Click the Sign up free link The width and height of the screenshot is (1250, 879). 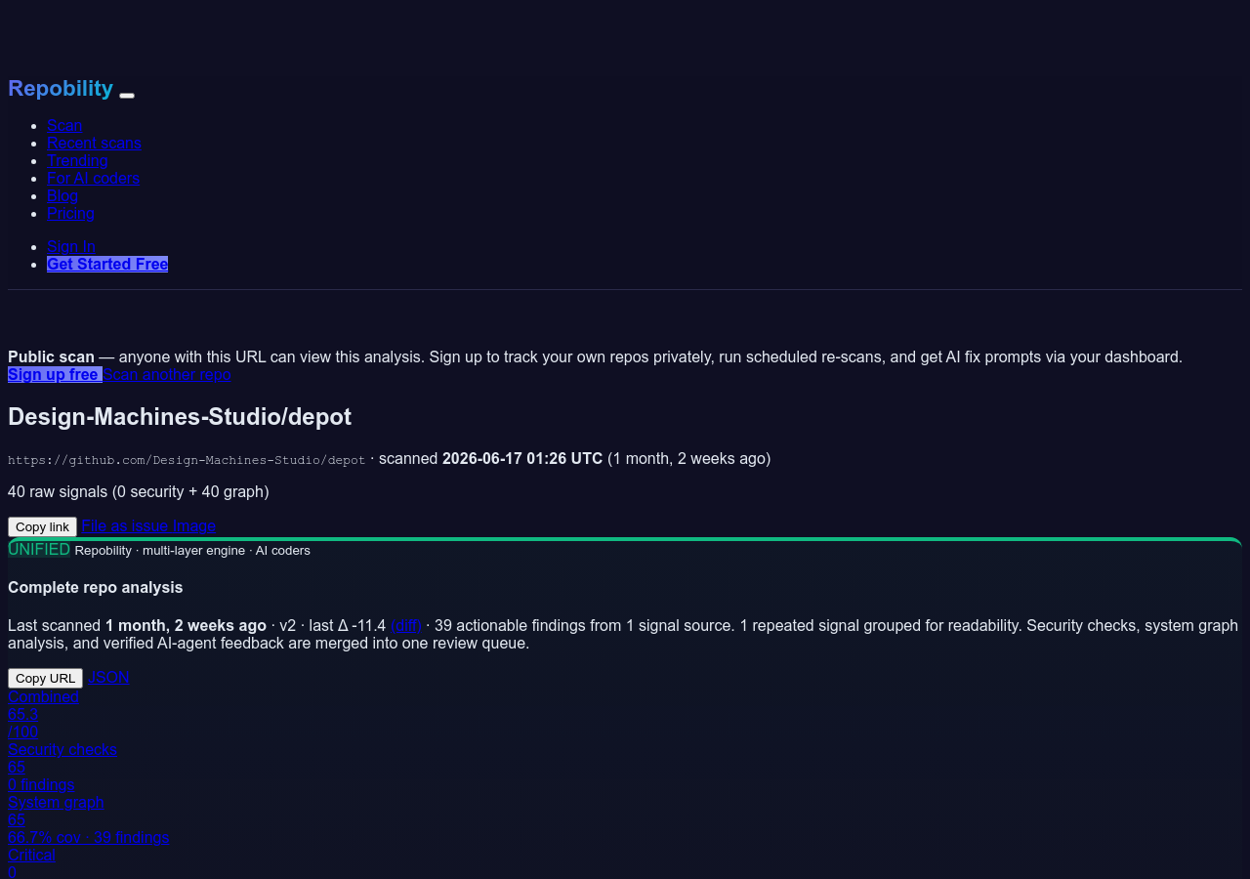(x=55, y=374)
